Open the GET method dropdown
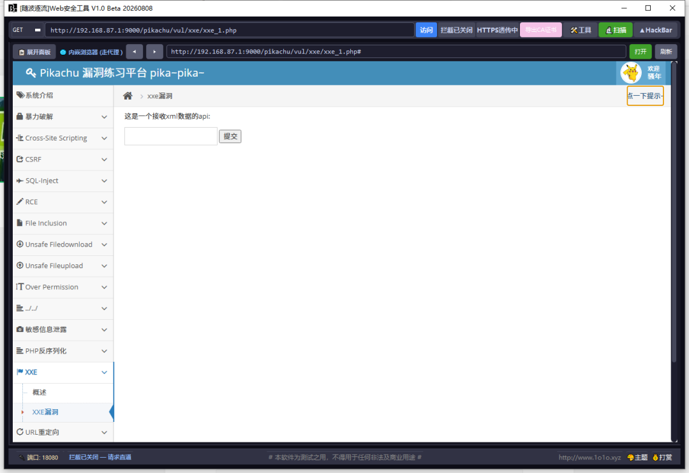Viewport: 689px width, 473px height. 27,30
